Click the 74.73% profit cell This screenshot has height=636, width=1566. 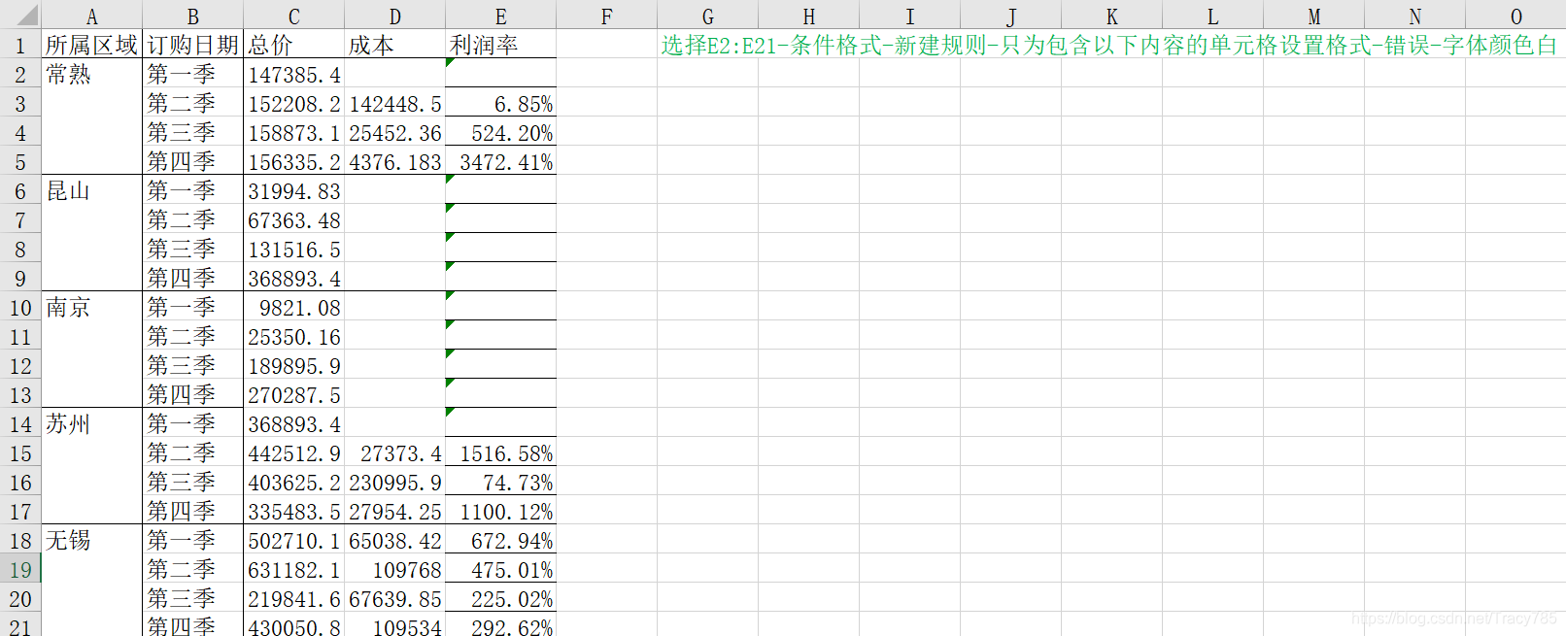(500, 482)
